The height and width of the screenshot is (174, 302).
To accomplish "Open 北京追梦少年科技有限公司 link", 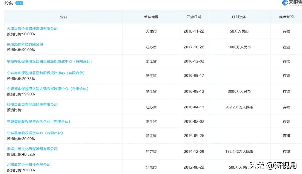I will point(28,165).
